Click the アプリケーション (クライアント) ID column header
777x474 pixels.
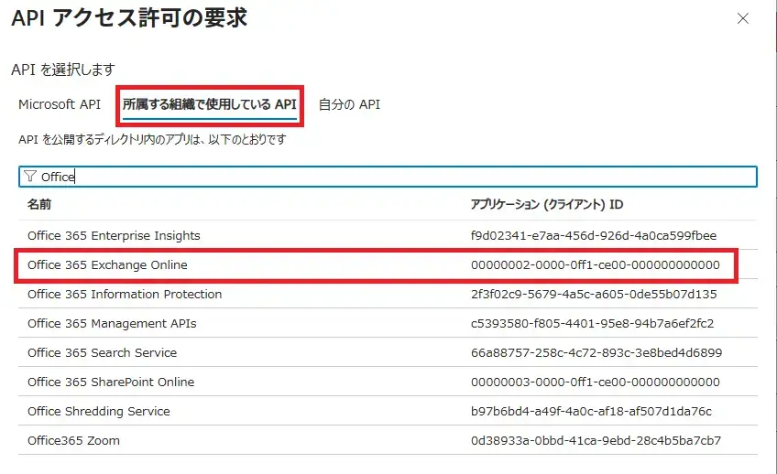tap(546, 205)
